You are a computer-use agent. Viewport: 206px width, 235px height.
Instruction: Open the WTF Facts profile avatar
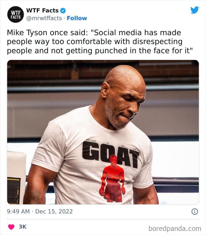point(16,14)
